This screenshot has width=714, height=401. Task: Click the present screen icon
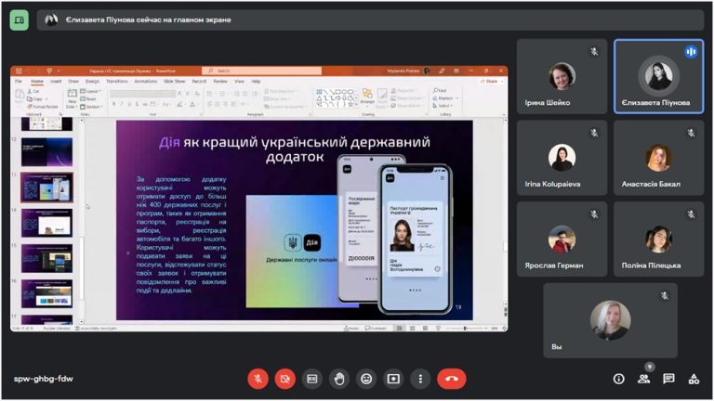(x=393, y=379)
